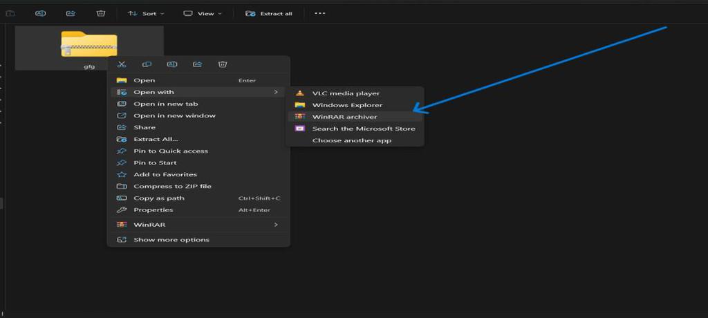708x318 pixels.
Task: Open with WinRAR archiver
Action: click(x=355, y=117)
